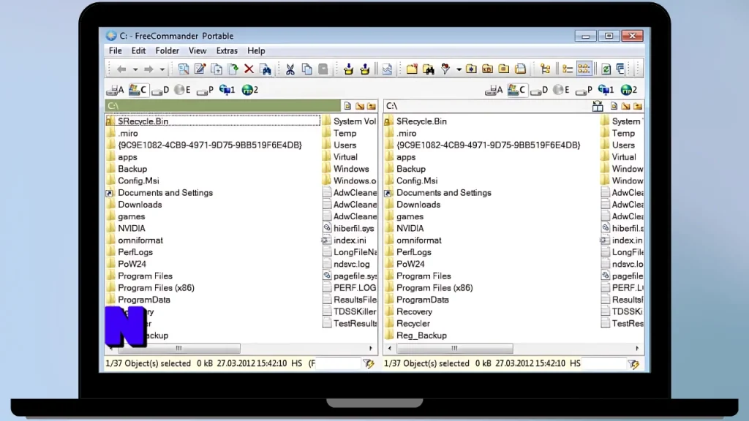Click the picture toolbar icon beside Unpack
Screen dimensions: 749x421
(x=387, y=69)
